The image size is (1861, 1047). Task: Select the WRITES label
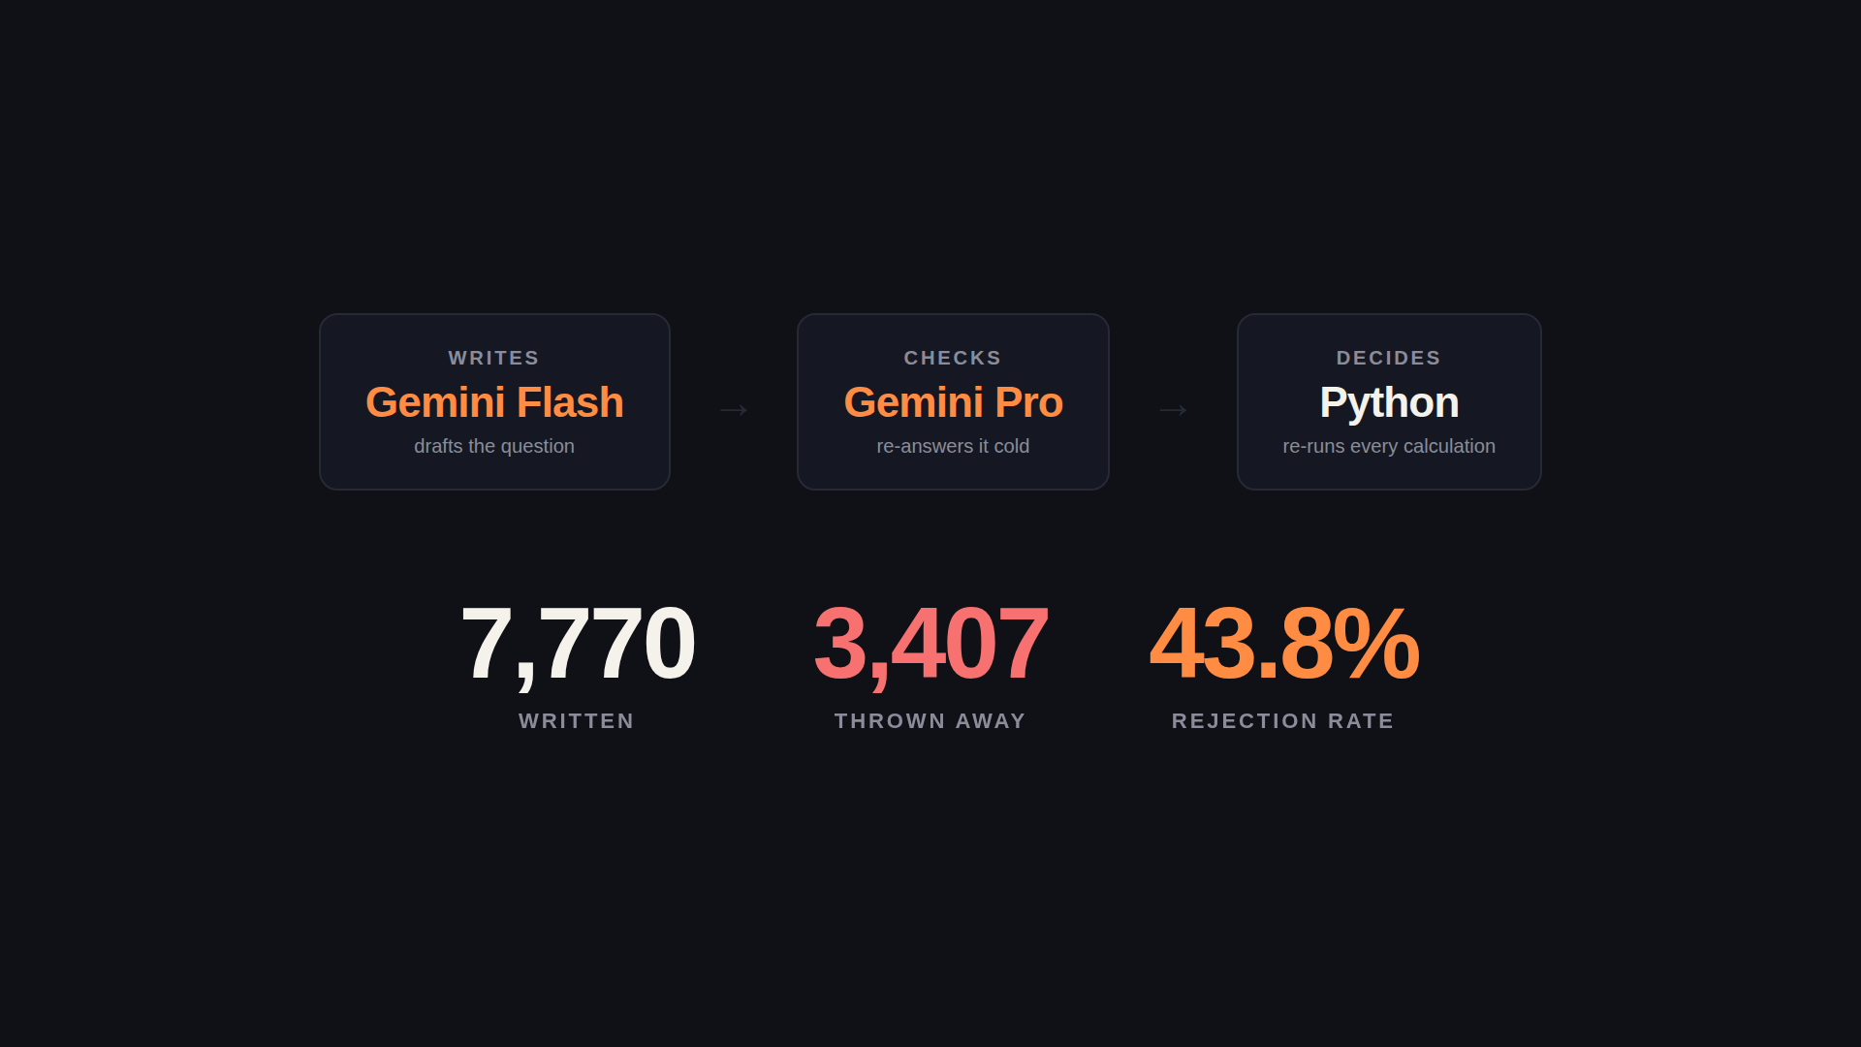coord(494,358)
